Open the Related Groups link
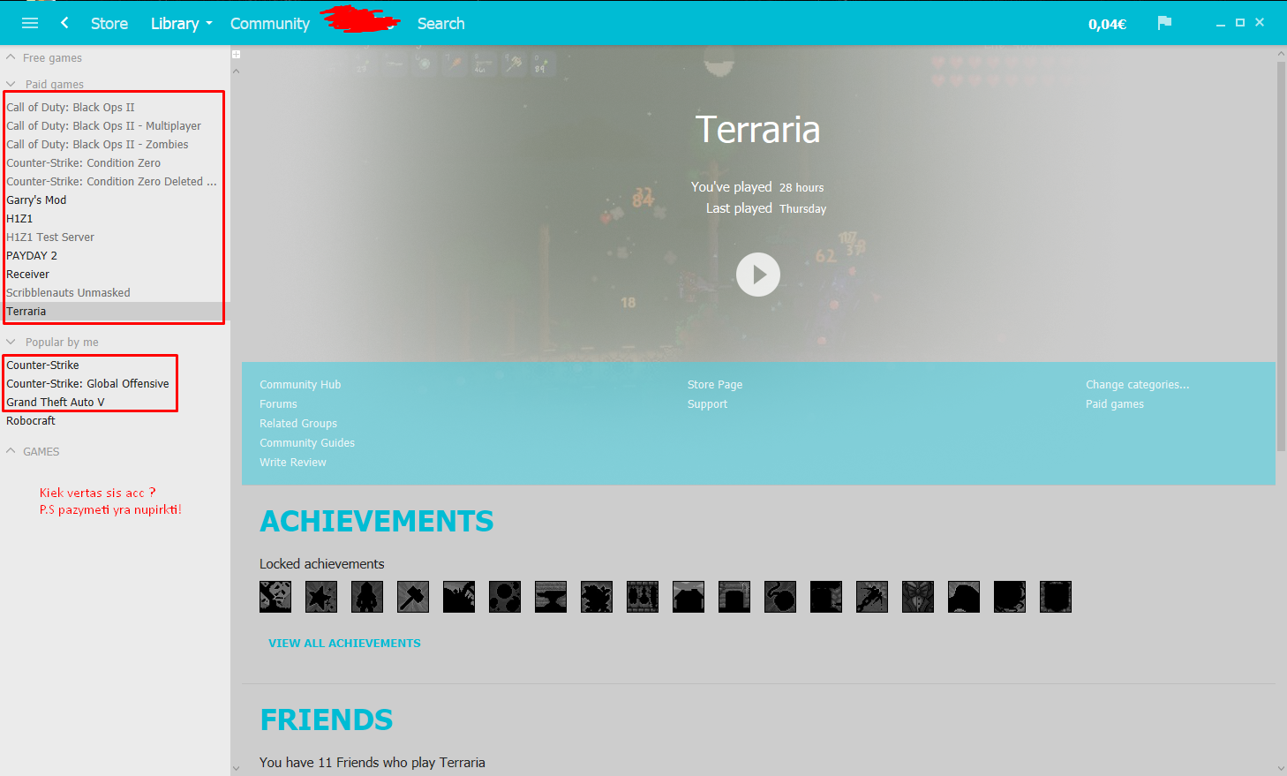Viewport: 1287px width, 776px height. tap(298, 424)
